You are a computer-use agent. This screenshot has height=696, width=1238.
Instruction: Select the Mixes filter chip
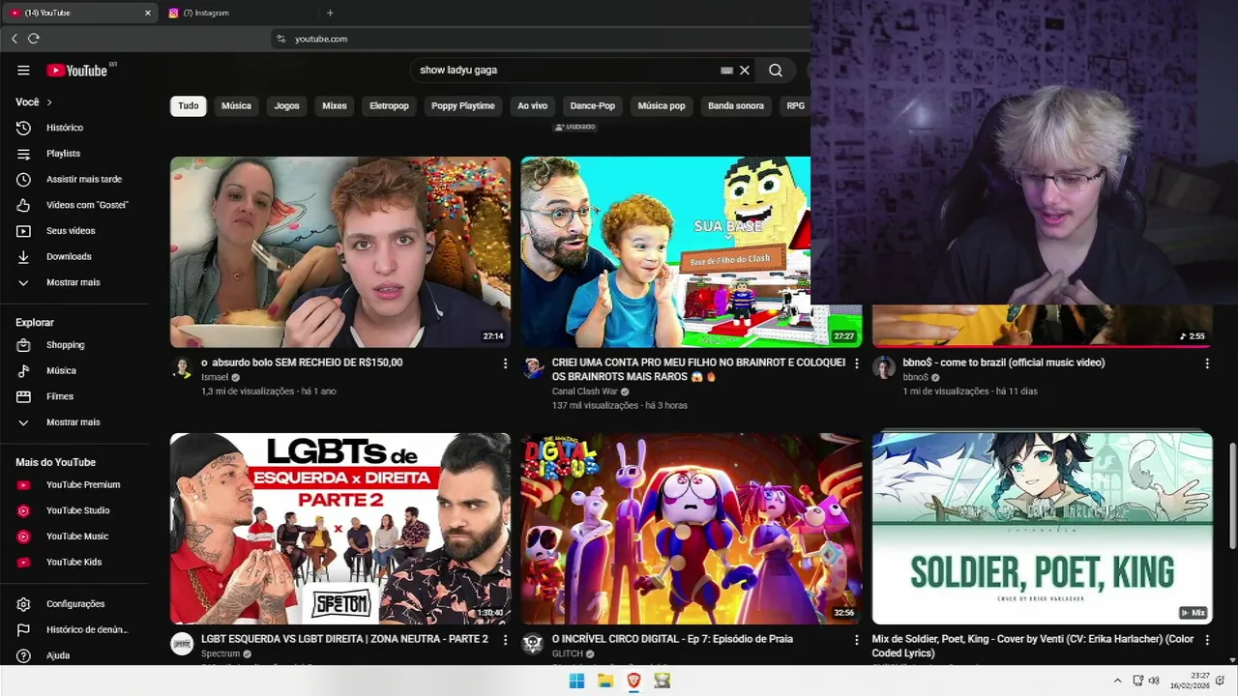click(x=335, y=106)
